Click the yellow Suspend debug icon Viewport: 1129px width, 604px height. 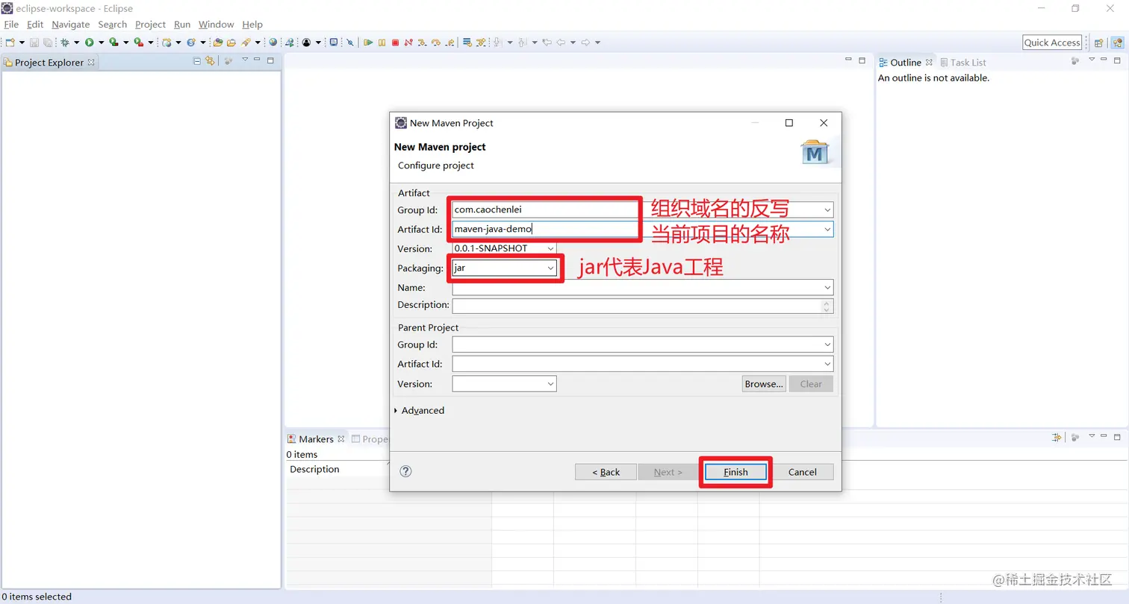tap(382, 43)
